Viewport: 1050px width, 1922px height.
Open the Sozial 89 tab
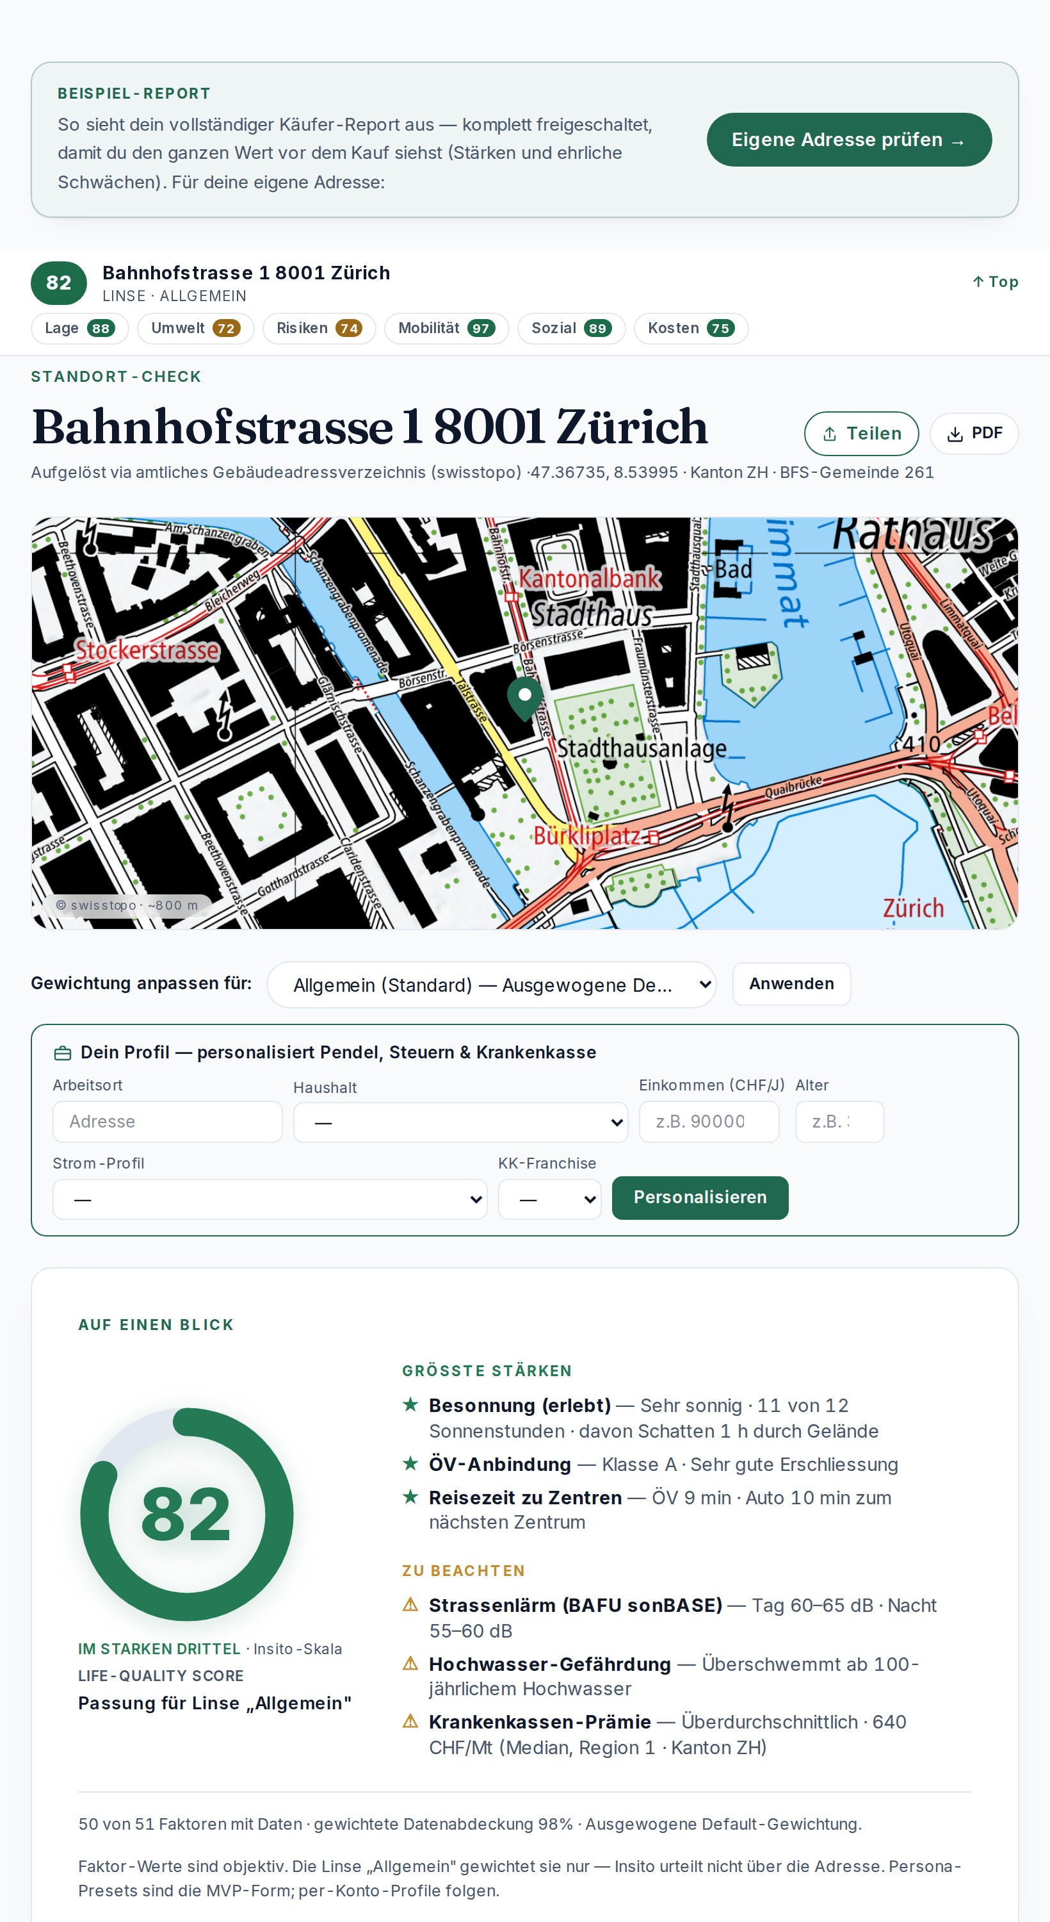point(571,328)
